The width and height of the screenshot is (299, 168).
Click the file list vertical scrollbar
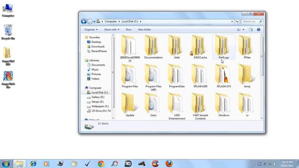point(262,57)
